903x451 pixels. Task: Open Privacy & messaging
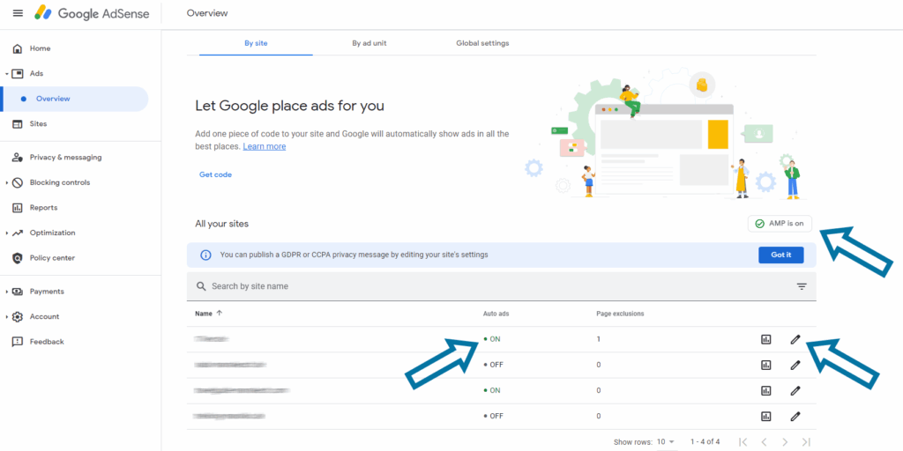65,157
